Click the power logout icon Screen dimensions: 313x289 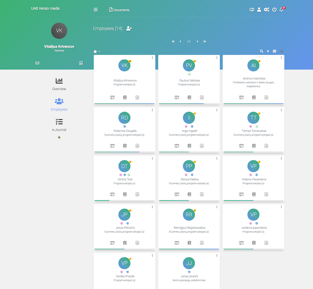point(274,10)
